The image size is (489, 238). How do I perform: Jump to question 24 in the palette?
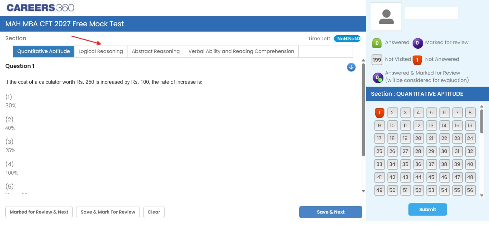470,138
